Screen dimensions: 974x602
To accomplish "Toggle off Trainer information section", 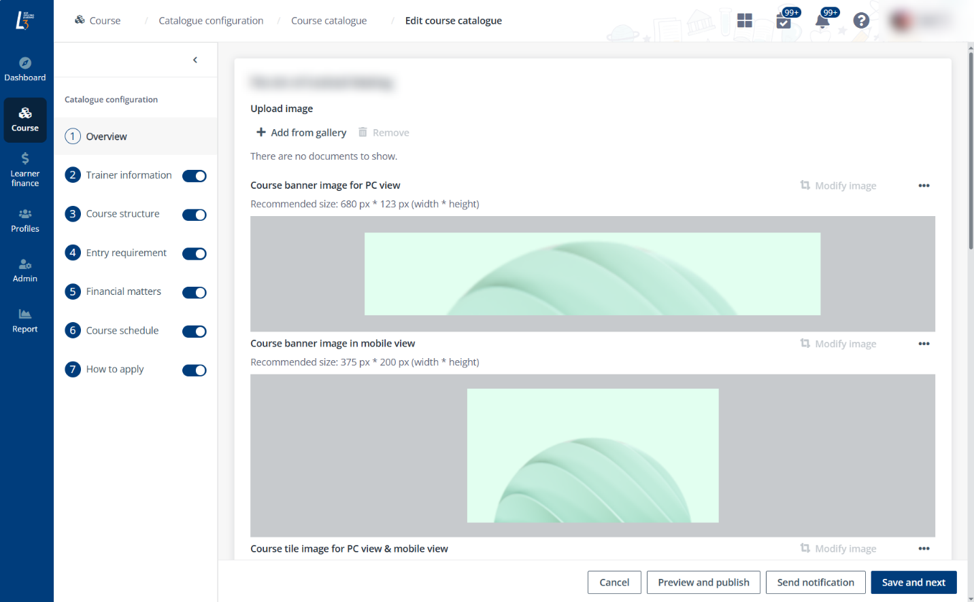I will point(195,176).
